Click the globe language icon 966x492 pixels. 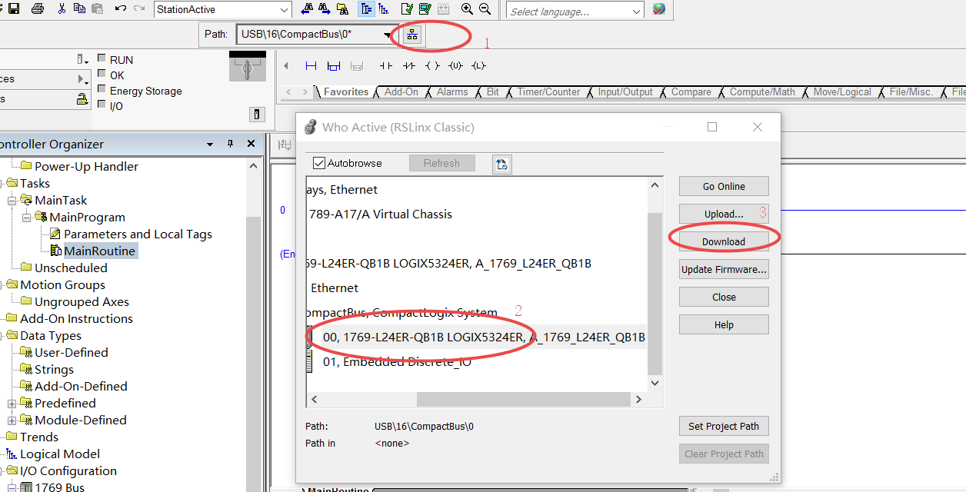[x=659, y=10]
